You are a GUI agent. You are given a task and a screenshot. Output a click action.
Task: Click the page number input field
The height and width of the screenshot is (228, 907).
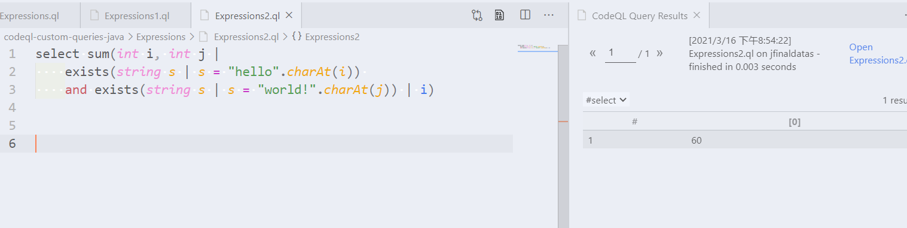coord(621,53)
